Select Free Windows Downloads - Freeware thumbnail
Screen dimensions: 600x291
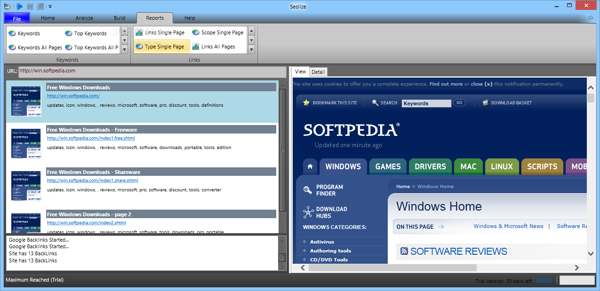point(26,143)
